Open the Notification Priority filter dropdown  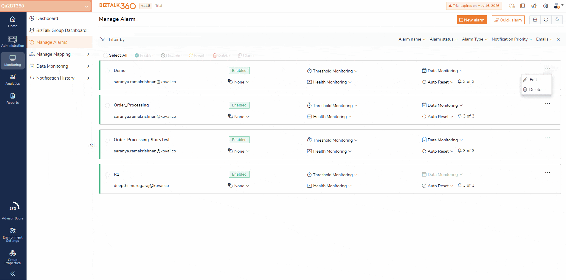click(512, 39)
